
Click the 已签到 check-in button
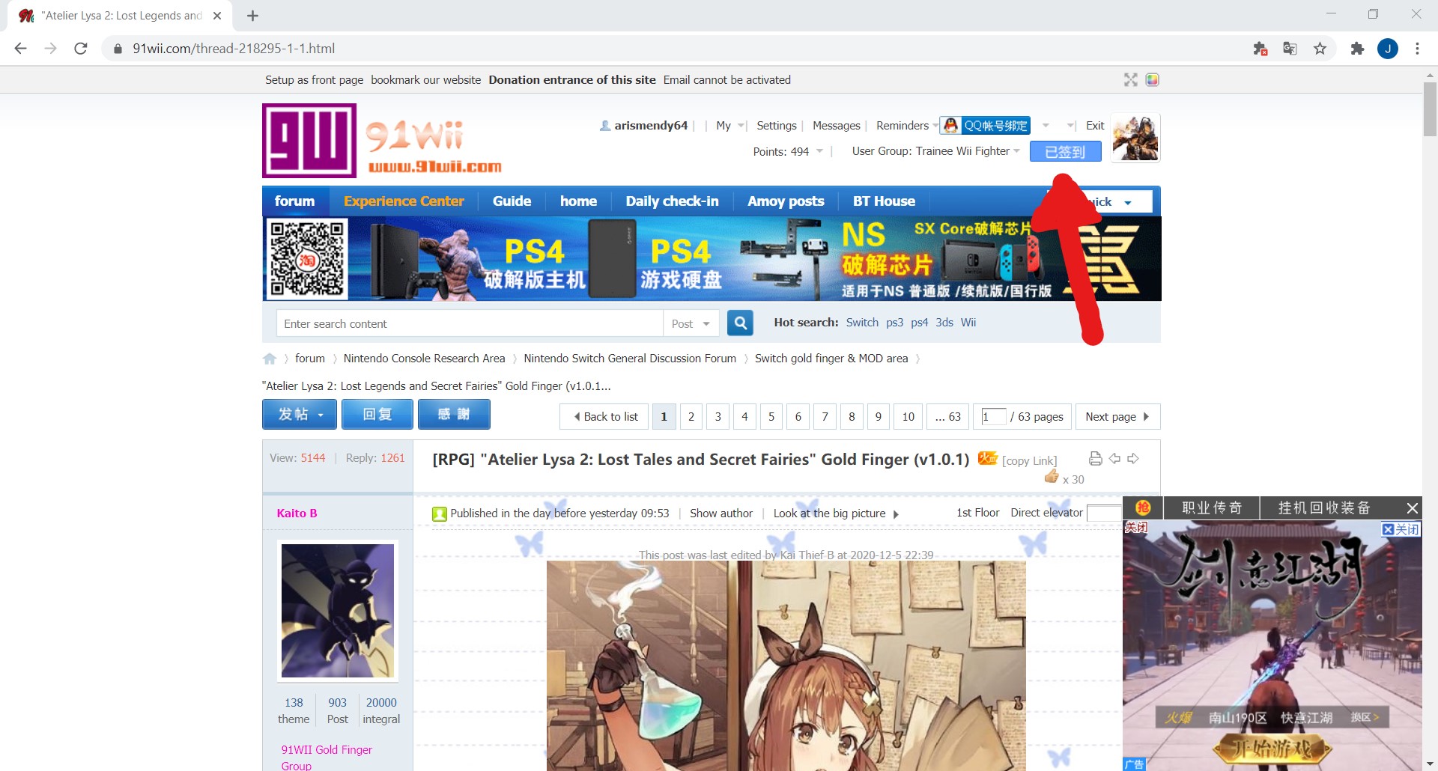(1065, 152)
